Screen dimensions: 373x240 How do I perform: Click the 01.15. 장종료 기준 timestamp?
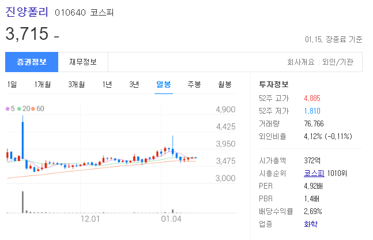pos(334,39)
